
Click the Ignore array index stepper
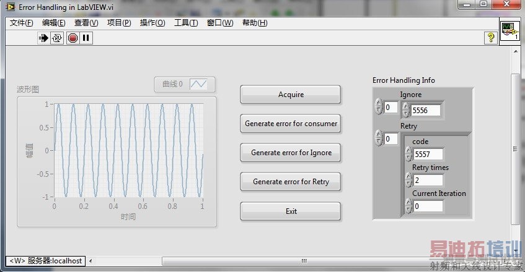(x=379, y=107)
